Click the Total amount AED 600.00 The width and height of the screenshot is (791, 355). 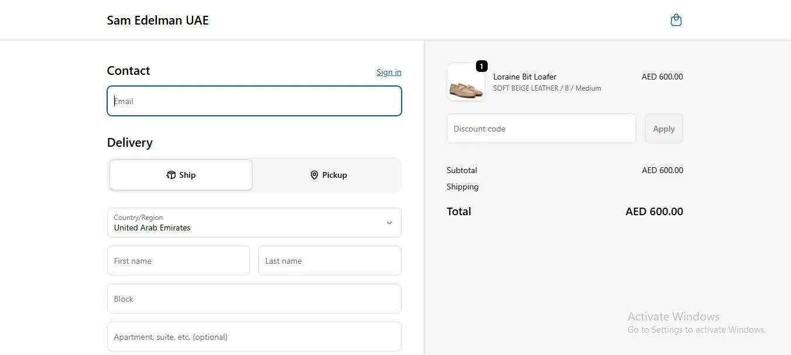pos(654,211)
